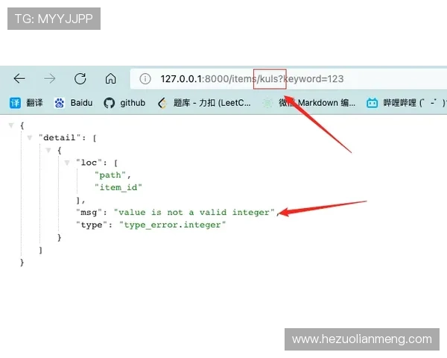Click the "value is not a valid integer" string

click(194, 213)
